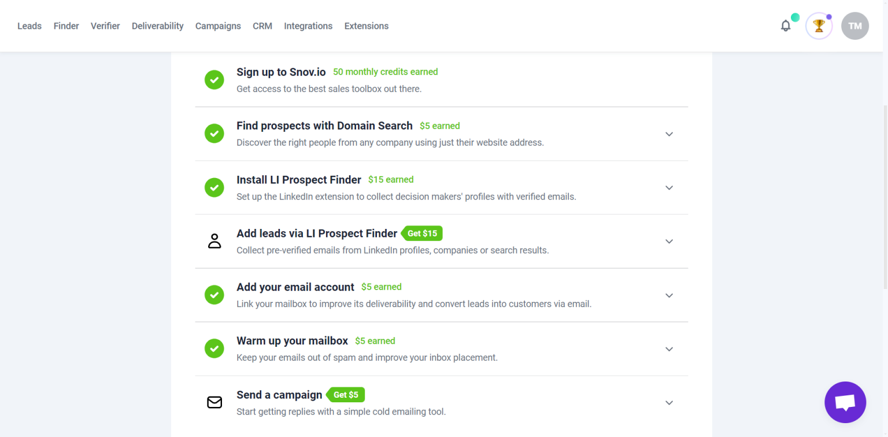Open the Campaigns menu item

tap(218, 26)
